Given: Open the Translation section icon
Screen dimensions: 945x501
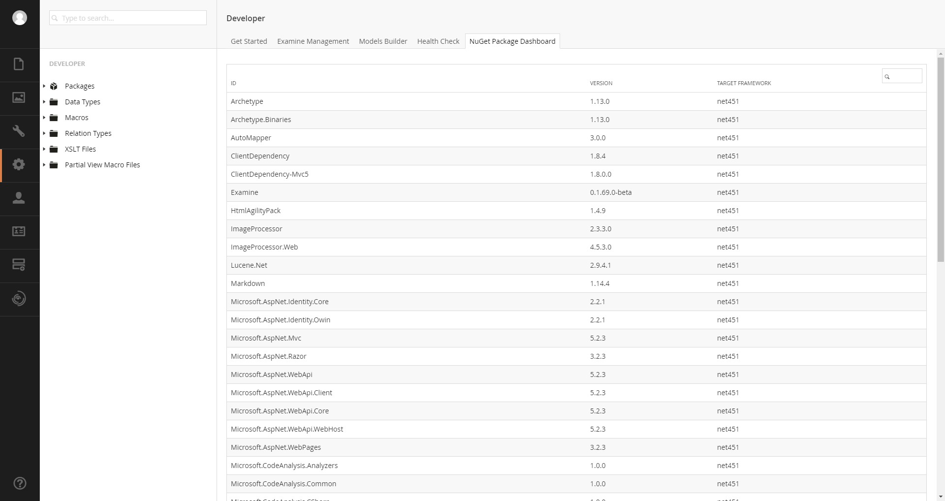Looking at the screenshot, I should tap(19, 298).
